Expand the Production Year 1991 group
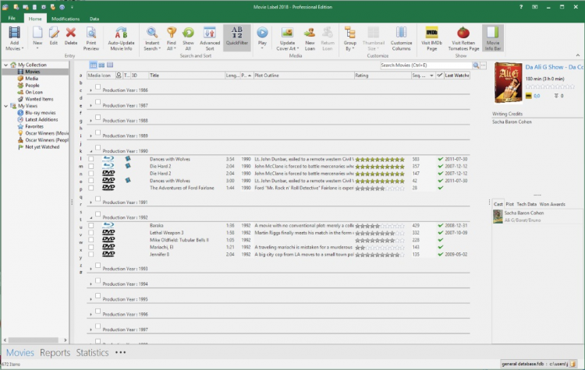The height and width of the screenshot is (370, 585). coord(90,201)
